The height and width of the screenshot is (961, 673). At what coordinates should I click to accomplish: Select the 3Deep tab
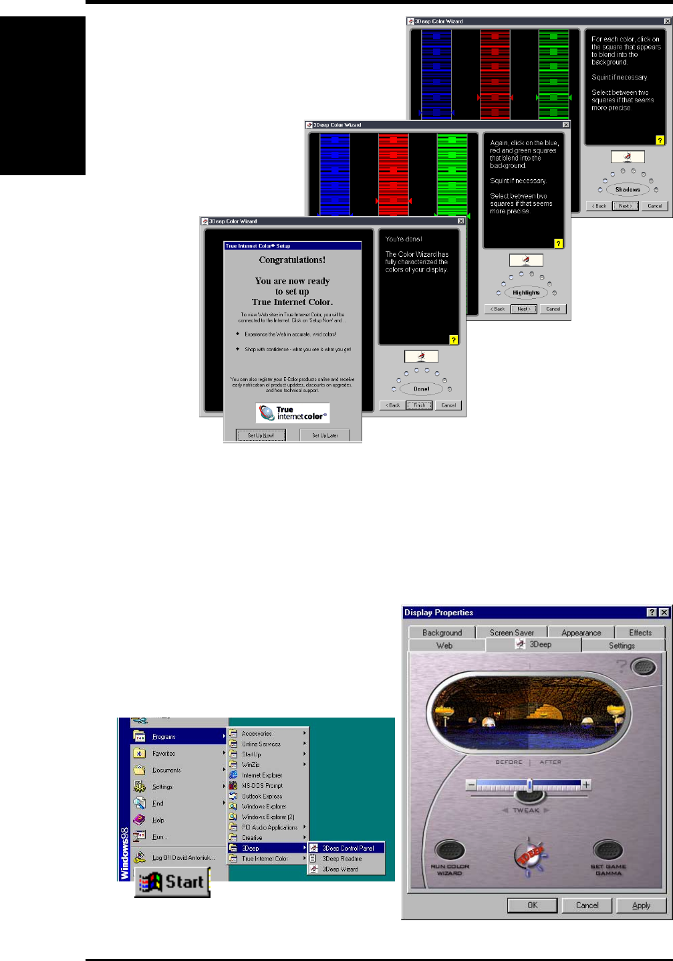point(533,644)
